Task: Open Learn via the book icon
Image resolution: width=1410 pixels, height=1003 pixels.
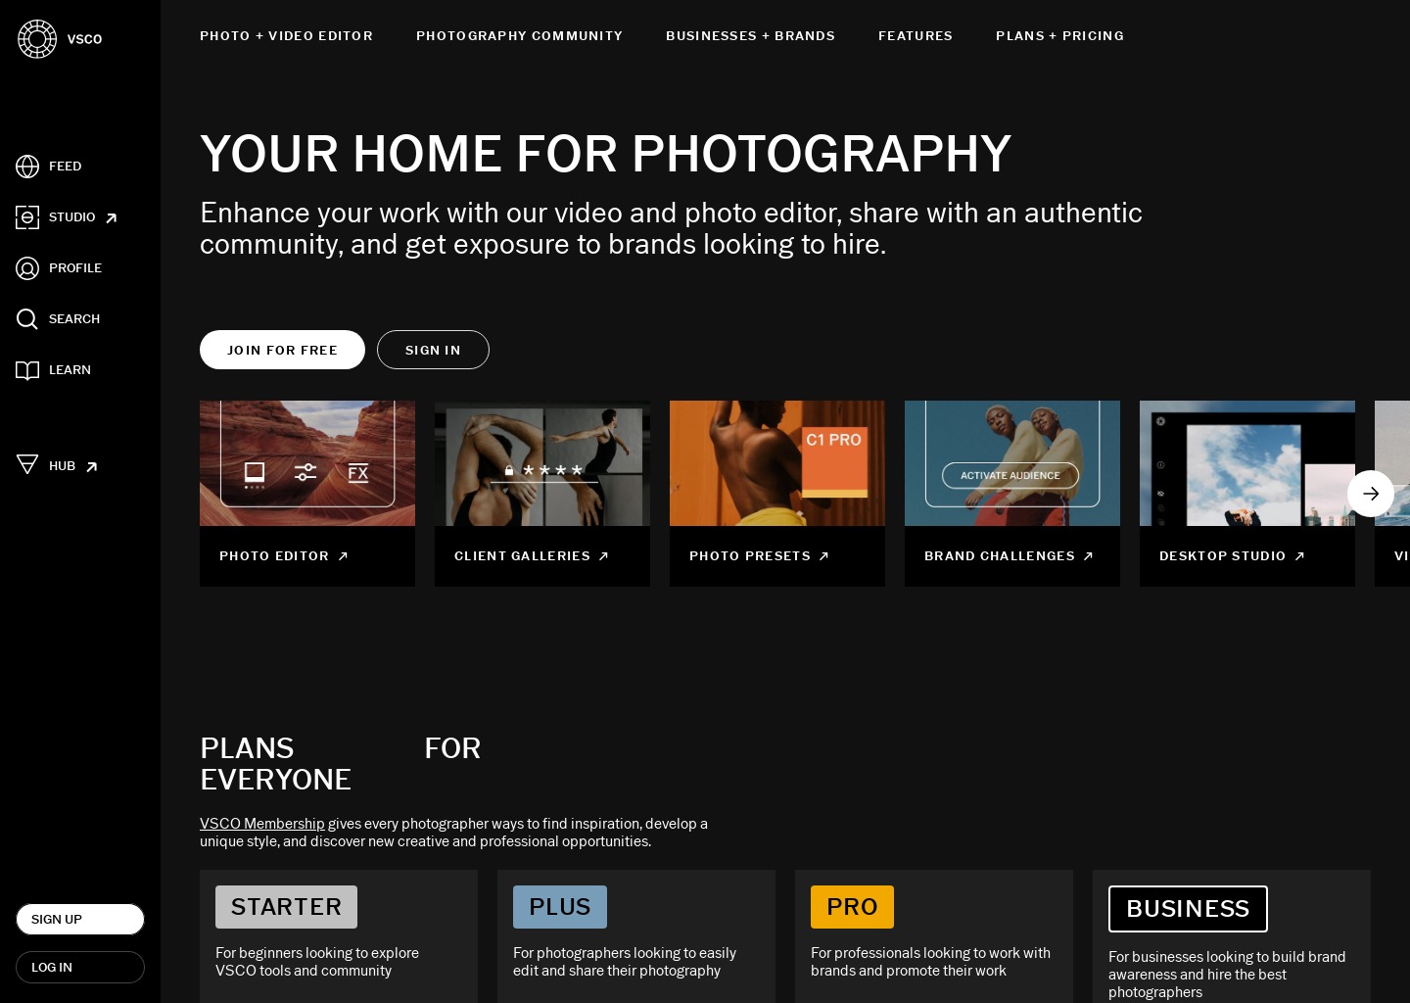Action: pos(27,370)
